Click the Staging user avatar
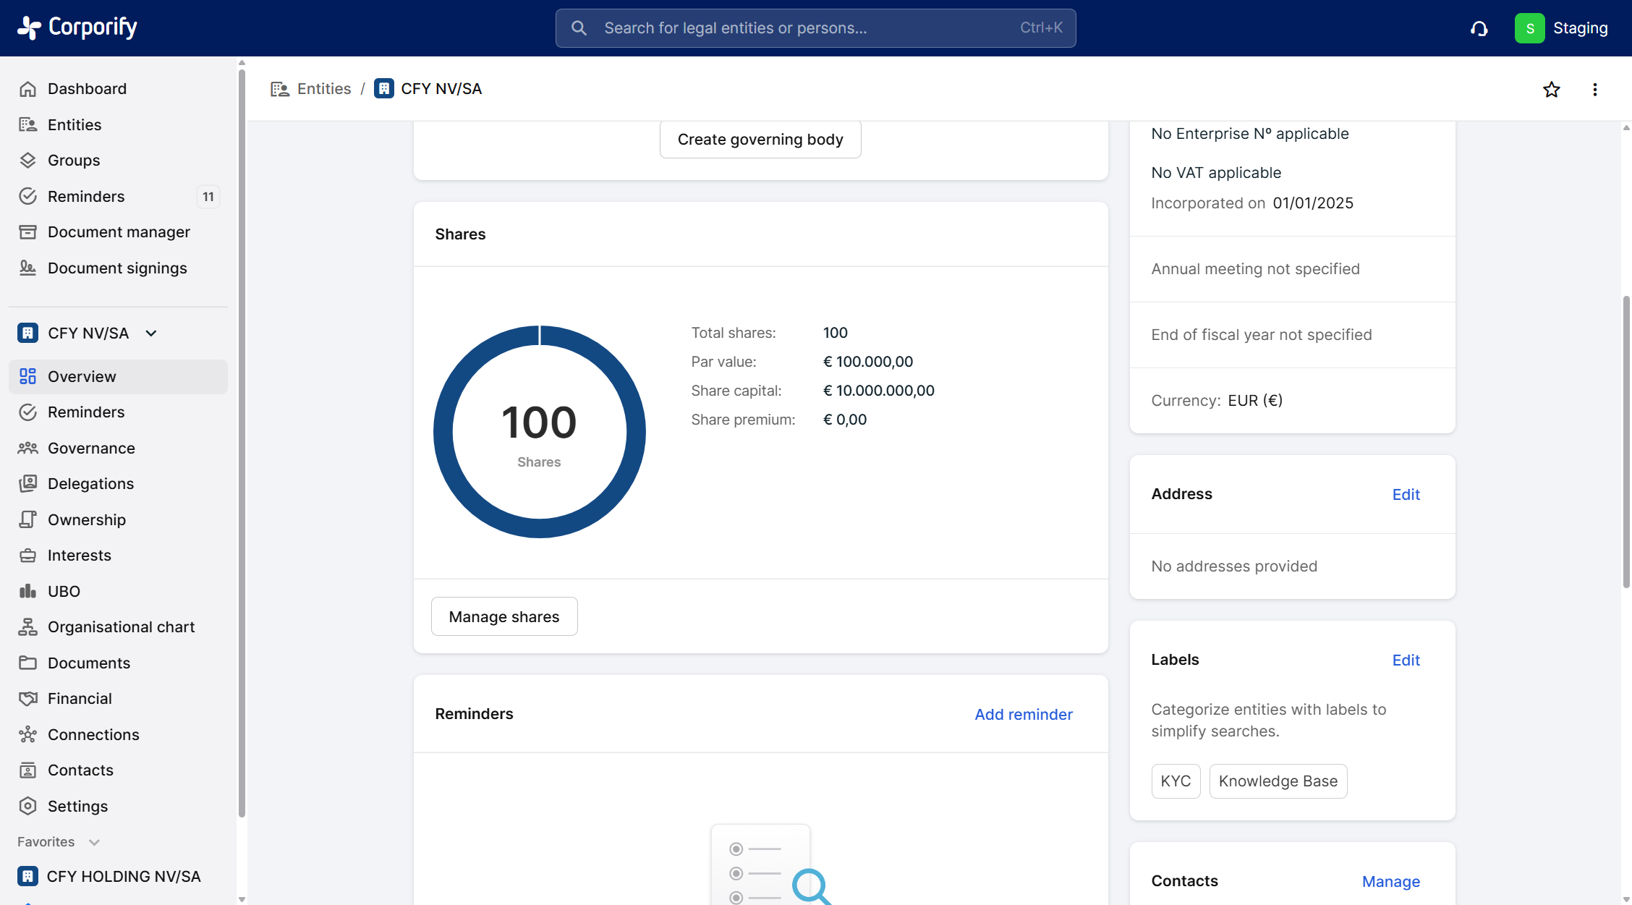 pyautogui.click(x=1529, y=28)
